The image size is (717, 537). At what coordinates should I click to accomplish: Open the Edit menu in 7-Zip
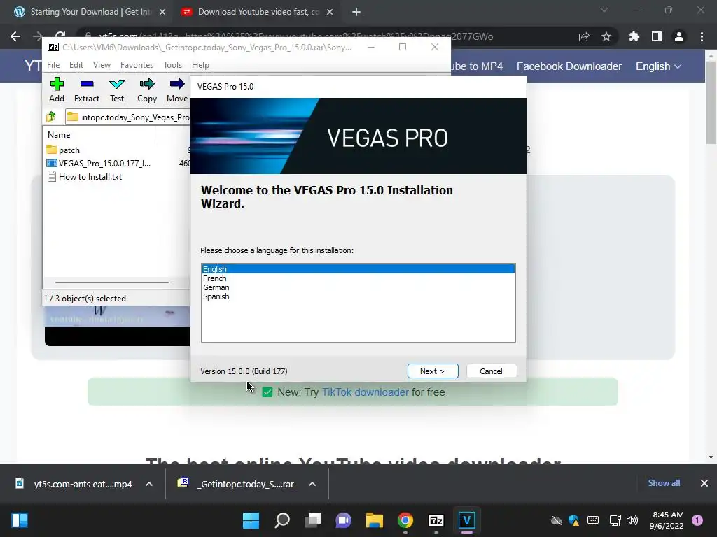(76, 65)
